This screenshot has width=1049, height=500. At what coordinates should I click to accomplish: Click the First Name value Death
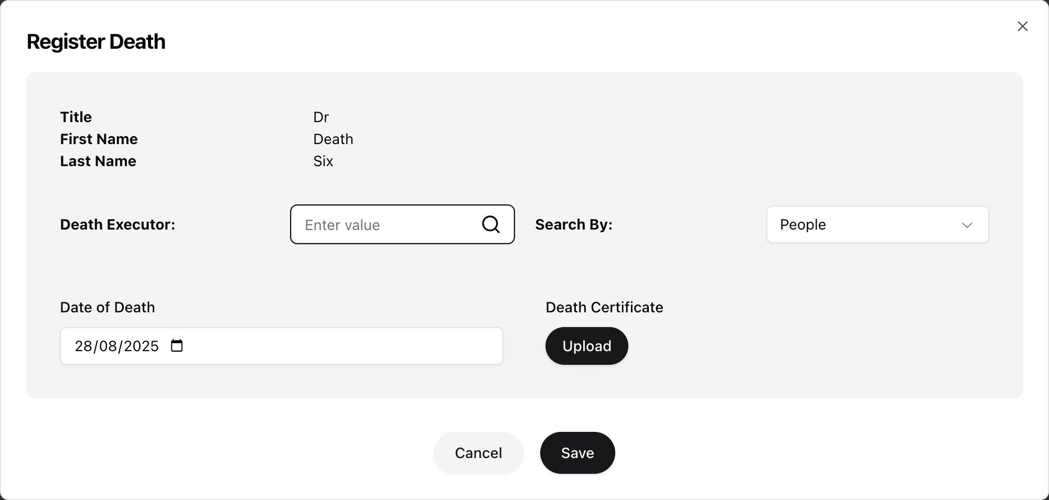(x=333, y=139)
